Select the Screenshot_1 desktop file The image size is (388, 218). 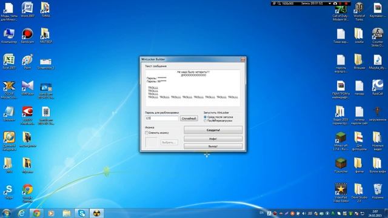point(46,63)
